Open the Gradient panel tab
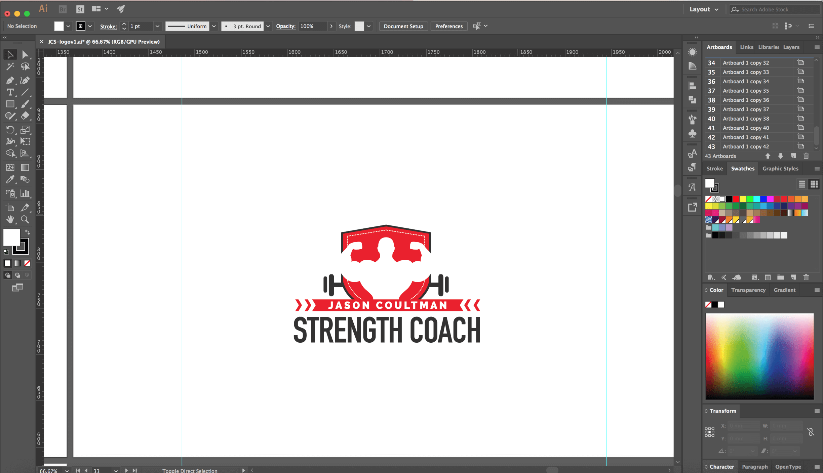This screenshot has width=823, height=473. coord(784,290)
